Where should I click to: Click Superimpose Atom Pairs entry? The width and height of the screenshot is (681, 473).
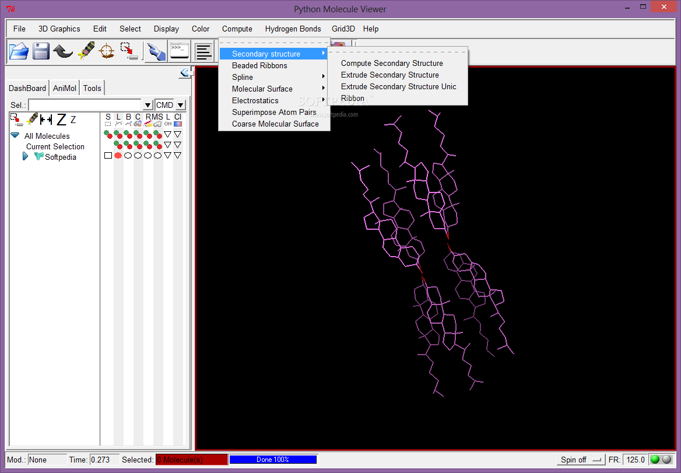coord(275,113)
